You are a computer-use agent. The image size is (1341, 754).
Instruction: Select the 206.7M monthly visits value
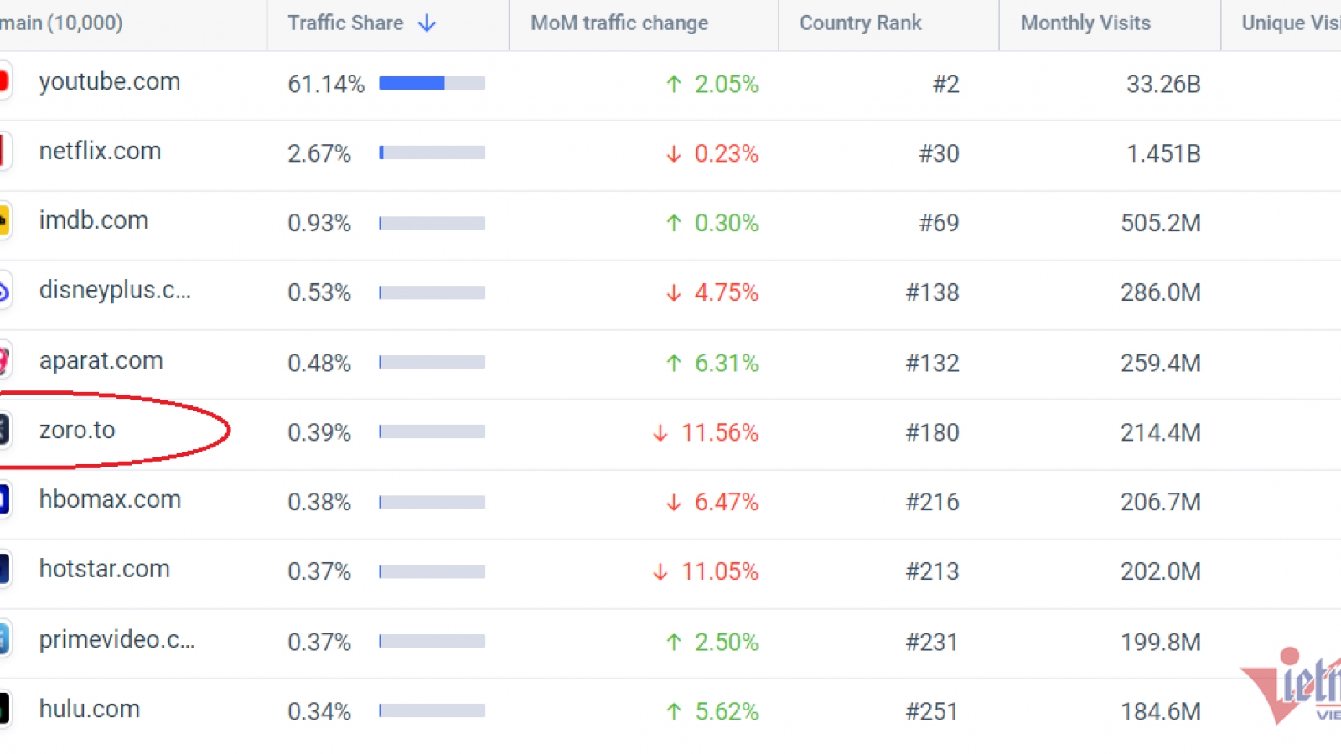(x=1161, y=502)
